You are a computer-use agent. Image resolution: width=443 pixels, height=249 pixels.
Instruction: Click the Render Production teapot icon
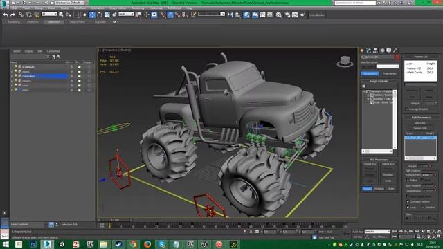pos(302,15)
